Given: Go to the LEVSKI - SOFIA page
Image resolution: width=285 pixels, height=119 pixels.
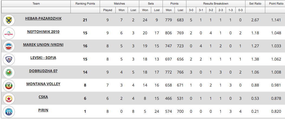Looking at the screenshot, I should 43,58.
